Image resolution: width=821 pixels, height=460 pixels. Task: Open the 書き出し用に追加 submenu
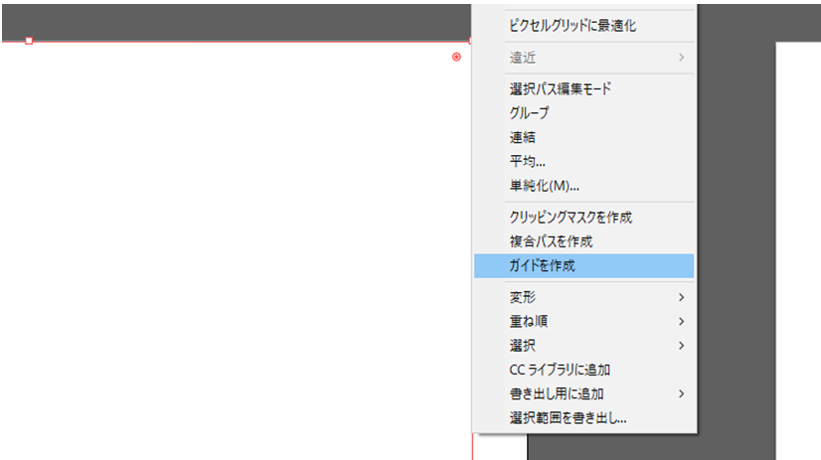[x=583, y=393]
